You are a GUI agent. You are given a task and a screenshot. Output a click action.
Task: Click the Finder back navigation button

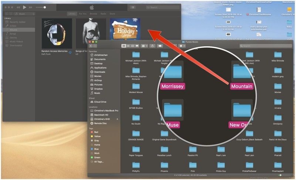pyautogui.click(x=91, y=46)
